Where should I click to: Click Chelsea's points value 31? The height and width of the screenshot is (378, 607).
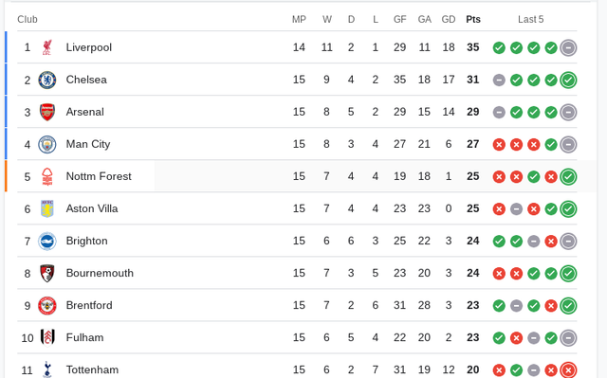473,80
